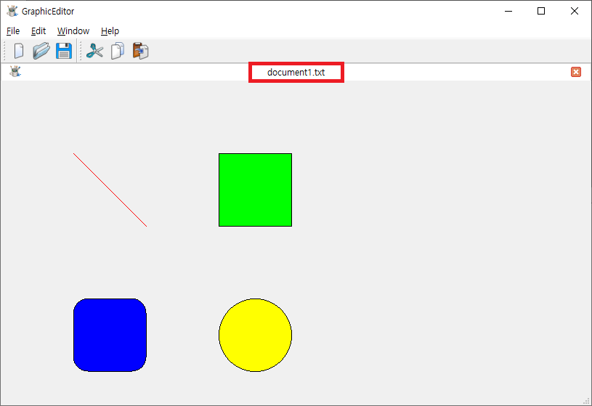
Task: Click the Save floppy disk icon
Action: [x=64, y=51]
